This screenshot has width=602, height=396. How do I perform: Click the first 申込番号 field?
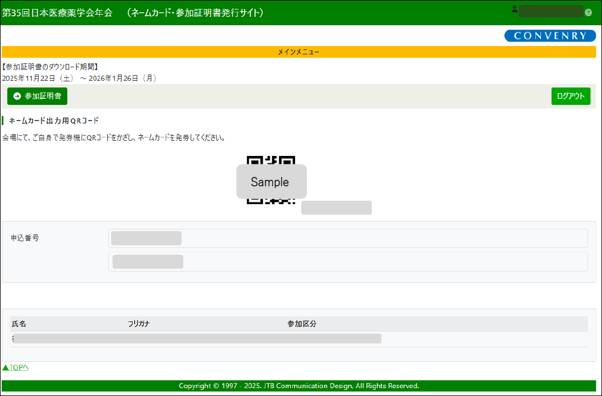coord(347,238)
